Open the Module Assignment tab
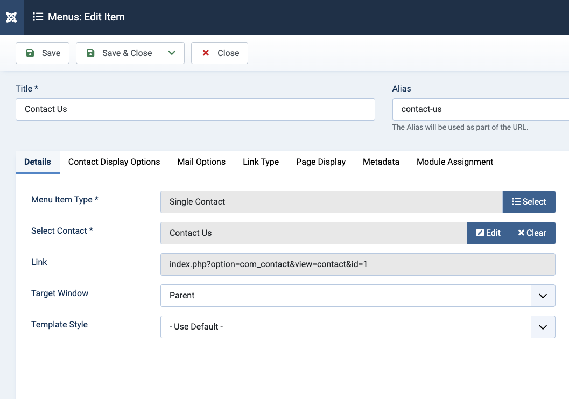Screen dimensions: 569x399 pyautogui.click(x=455, y=162)
